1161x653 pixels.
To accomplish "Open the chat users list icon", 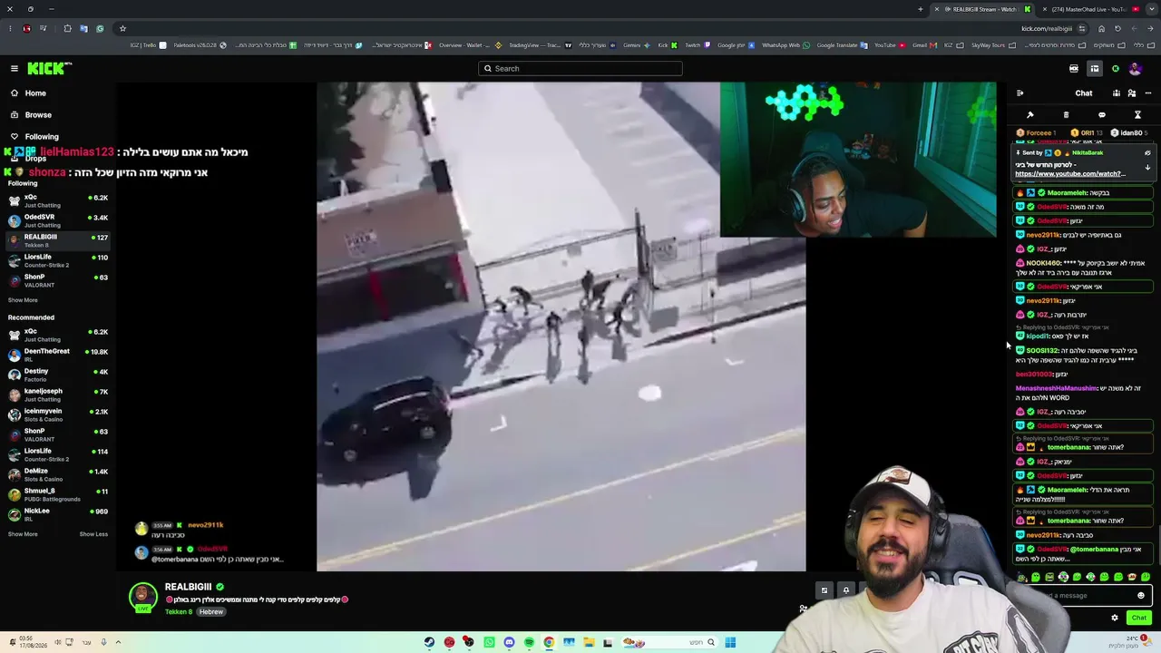I will pos(1131,93).
